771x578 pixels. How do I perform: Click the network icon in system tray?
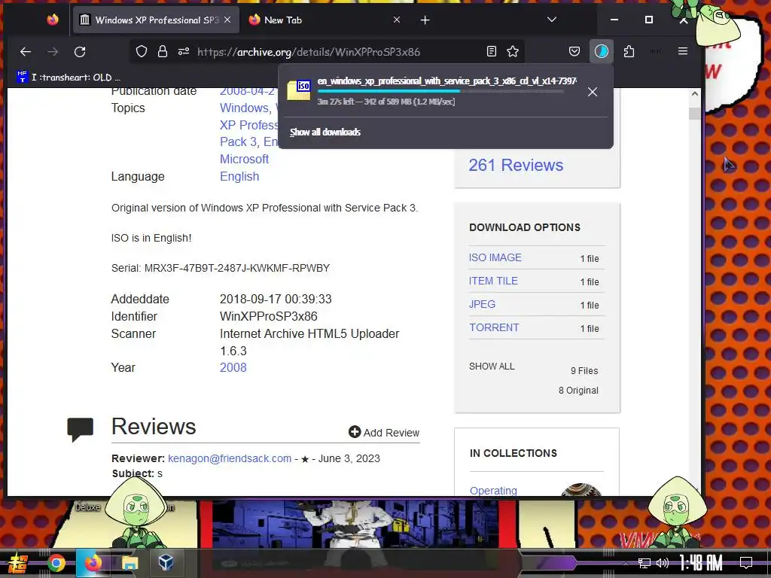coord(644,563)
